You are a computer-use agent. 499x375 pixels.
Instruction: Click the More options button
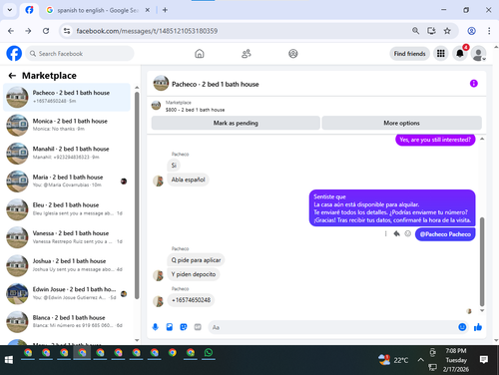click(401, 123)
